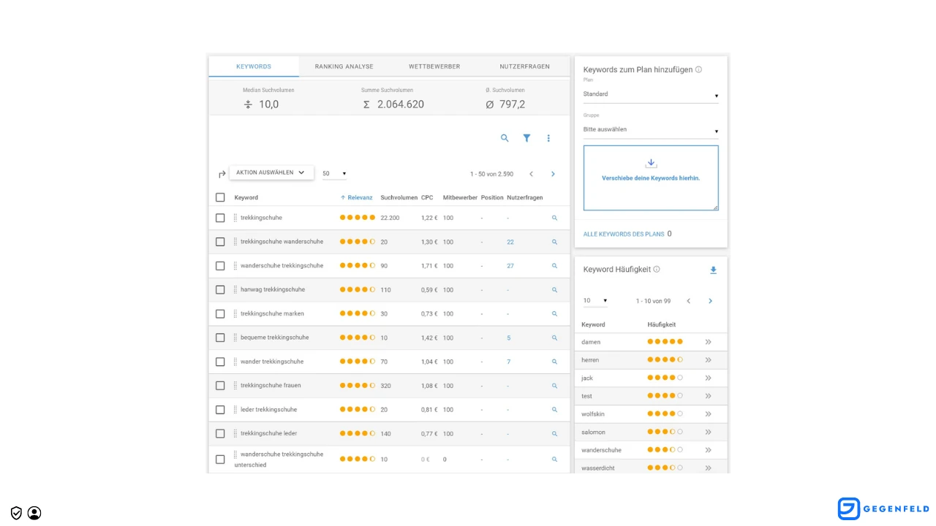Check the trekkingschuhe keyword row

[x=220, y=218]
